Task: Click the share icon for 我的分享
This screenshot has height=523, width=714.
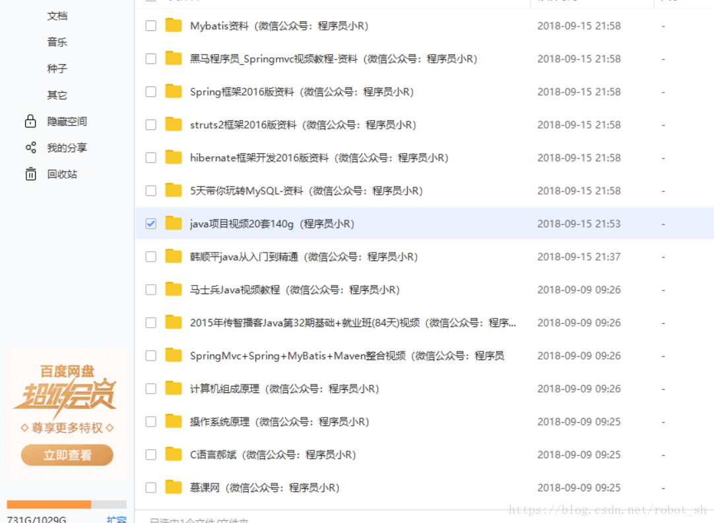Action: tap(30, 148)
